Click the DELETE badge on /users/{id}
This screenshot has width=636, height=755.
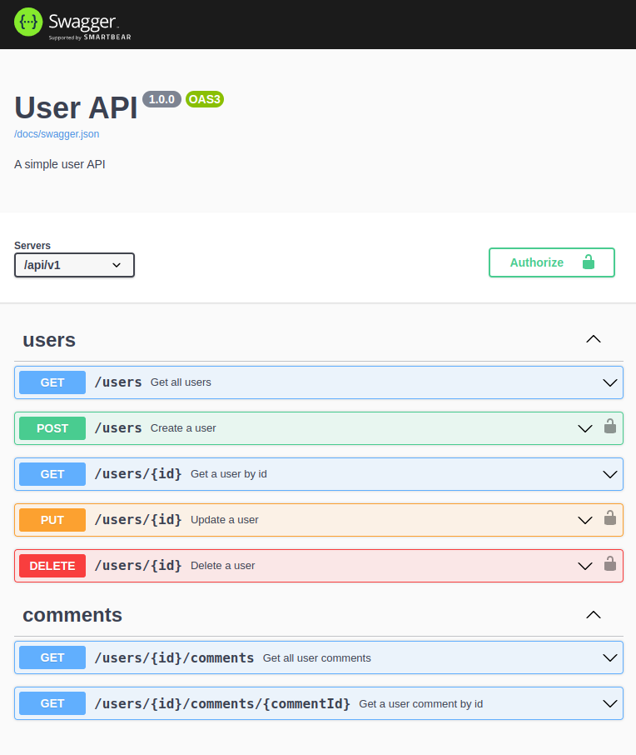(52, 565)
